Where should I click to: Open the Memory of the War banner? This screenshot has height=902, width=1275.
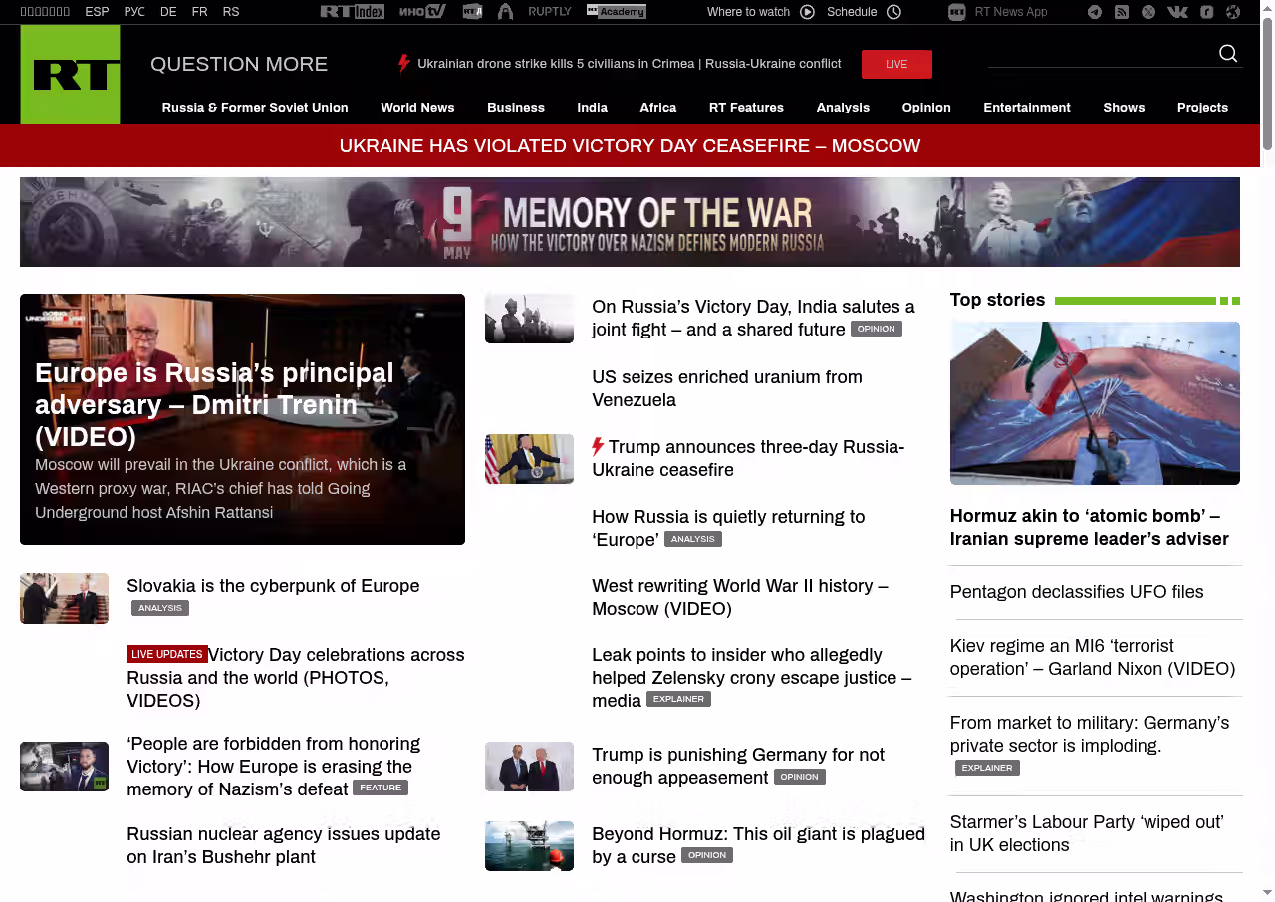(x=630, y=222)
